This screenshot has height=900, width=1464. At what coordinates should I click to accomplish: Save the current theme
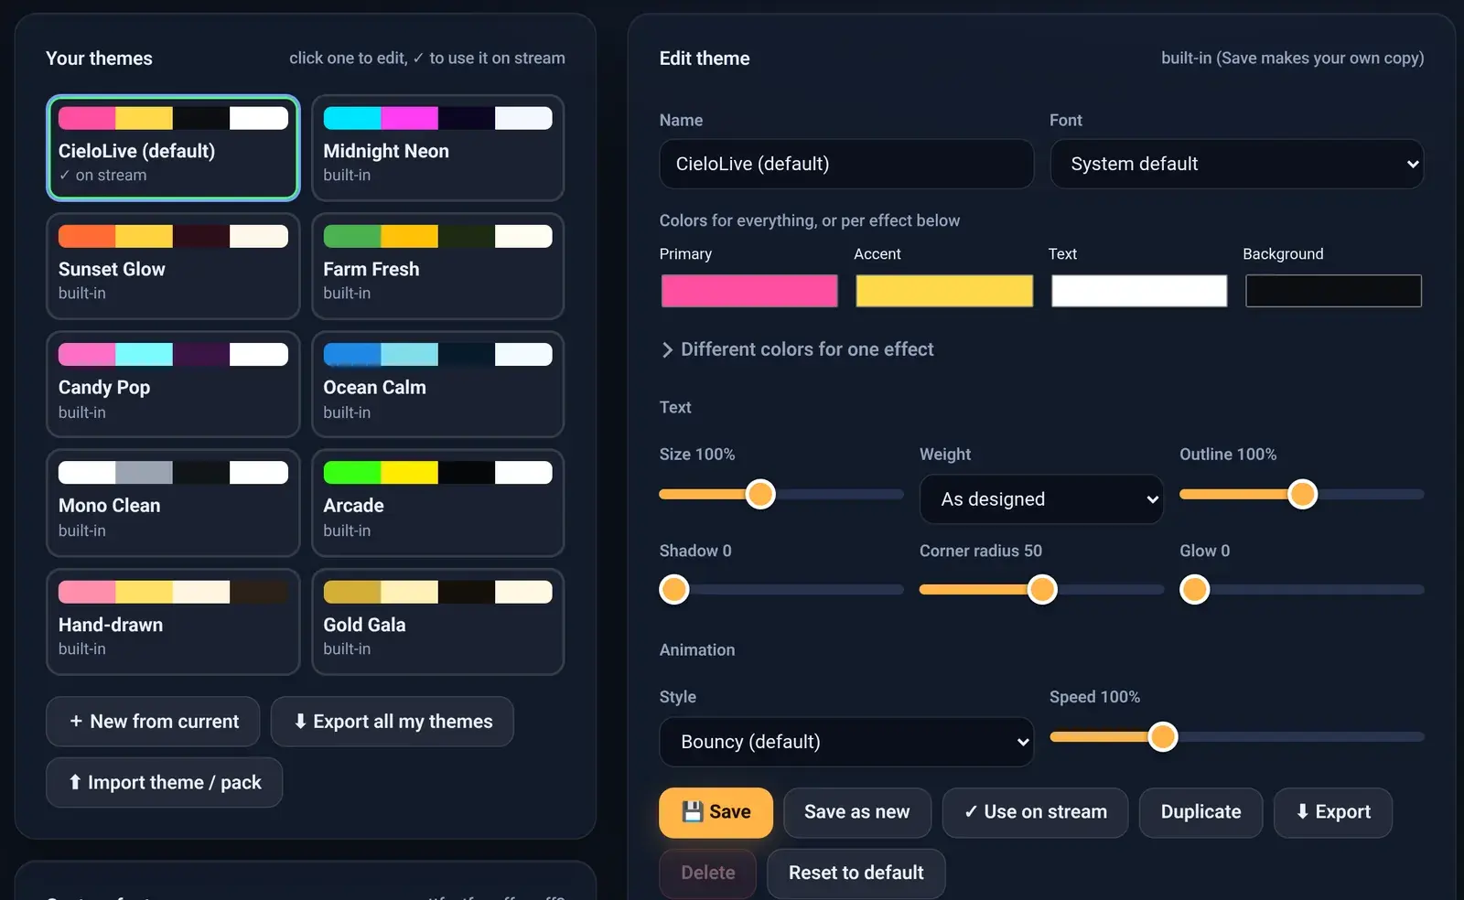click(716, 812)
